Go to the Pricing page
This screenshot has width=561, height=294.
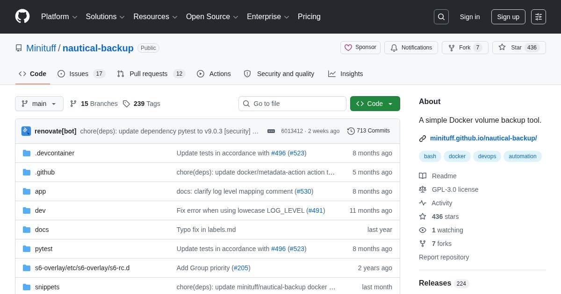(x=309, y=17)
